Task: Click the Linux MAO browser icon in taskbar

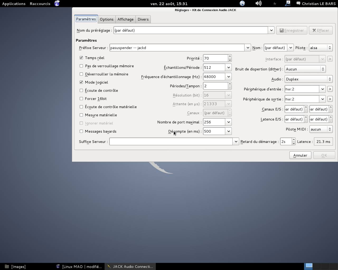Action: 58,267
